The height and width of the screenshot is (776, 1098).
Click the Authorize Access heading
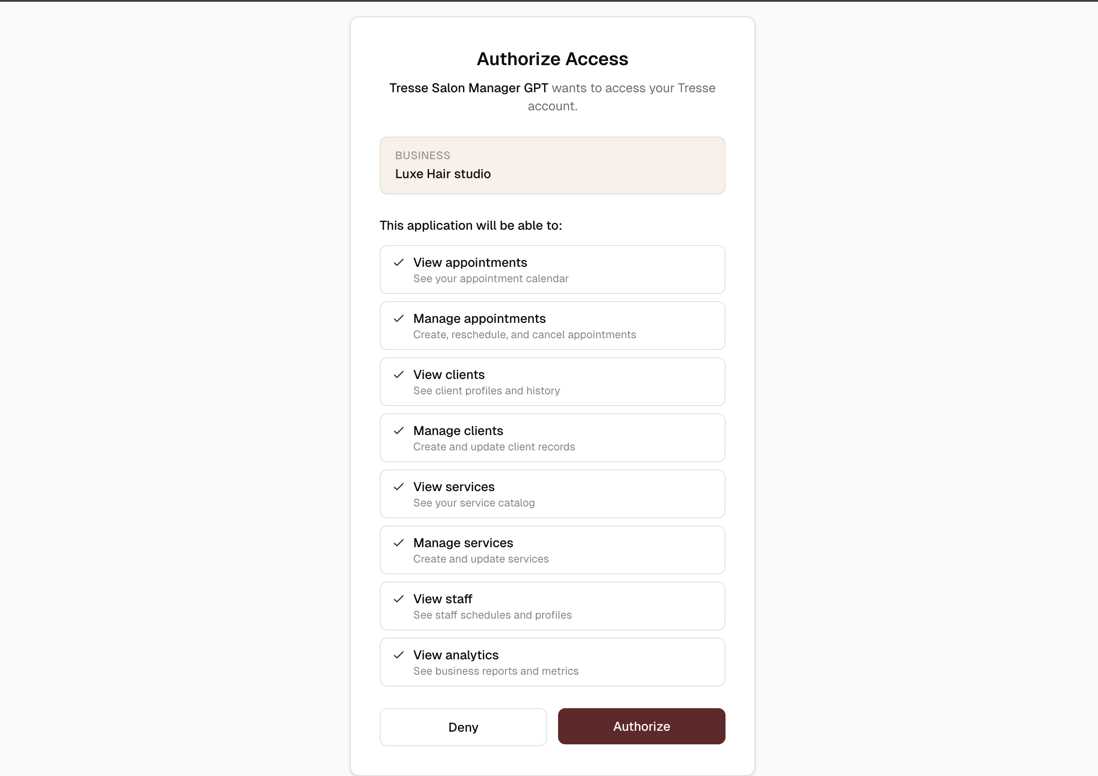552,59
